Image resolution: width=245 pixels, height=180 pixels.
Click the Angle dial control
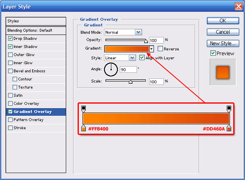point(111,69)
